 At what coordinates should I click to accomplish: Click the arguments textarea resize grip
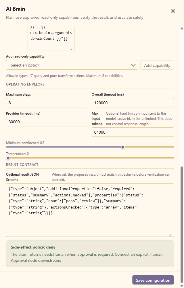(71, 48)
